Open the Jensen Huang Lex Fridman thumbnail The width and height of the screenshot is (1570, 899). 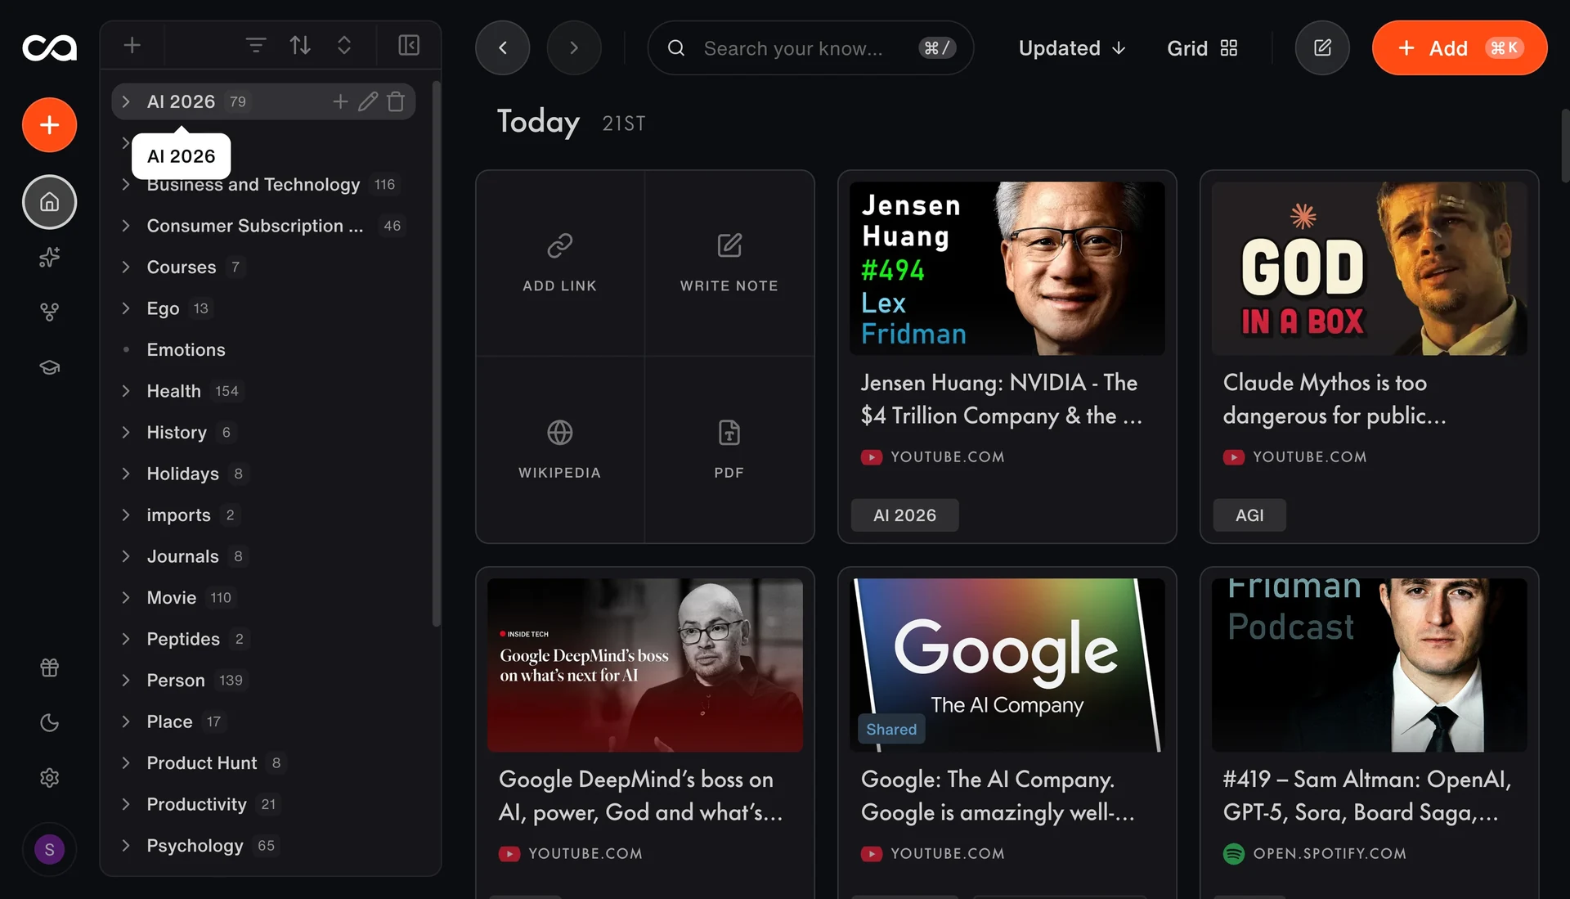click(1007, 268)
